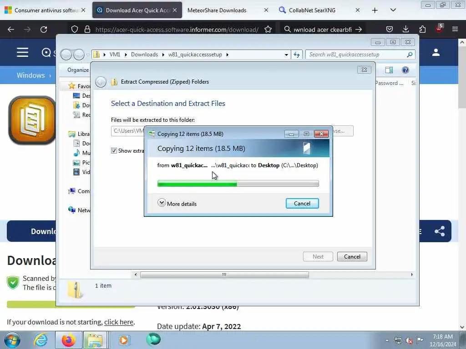Viewport: 466px width, 349px height.
Task: Open Firefox extensions puzzle icon
Action: point(422,30)
